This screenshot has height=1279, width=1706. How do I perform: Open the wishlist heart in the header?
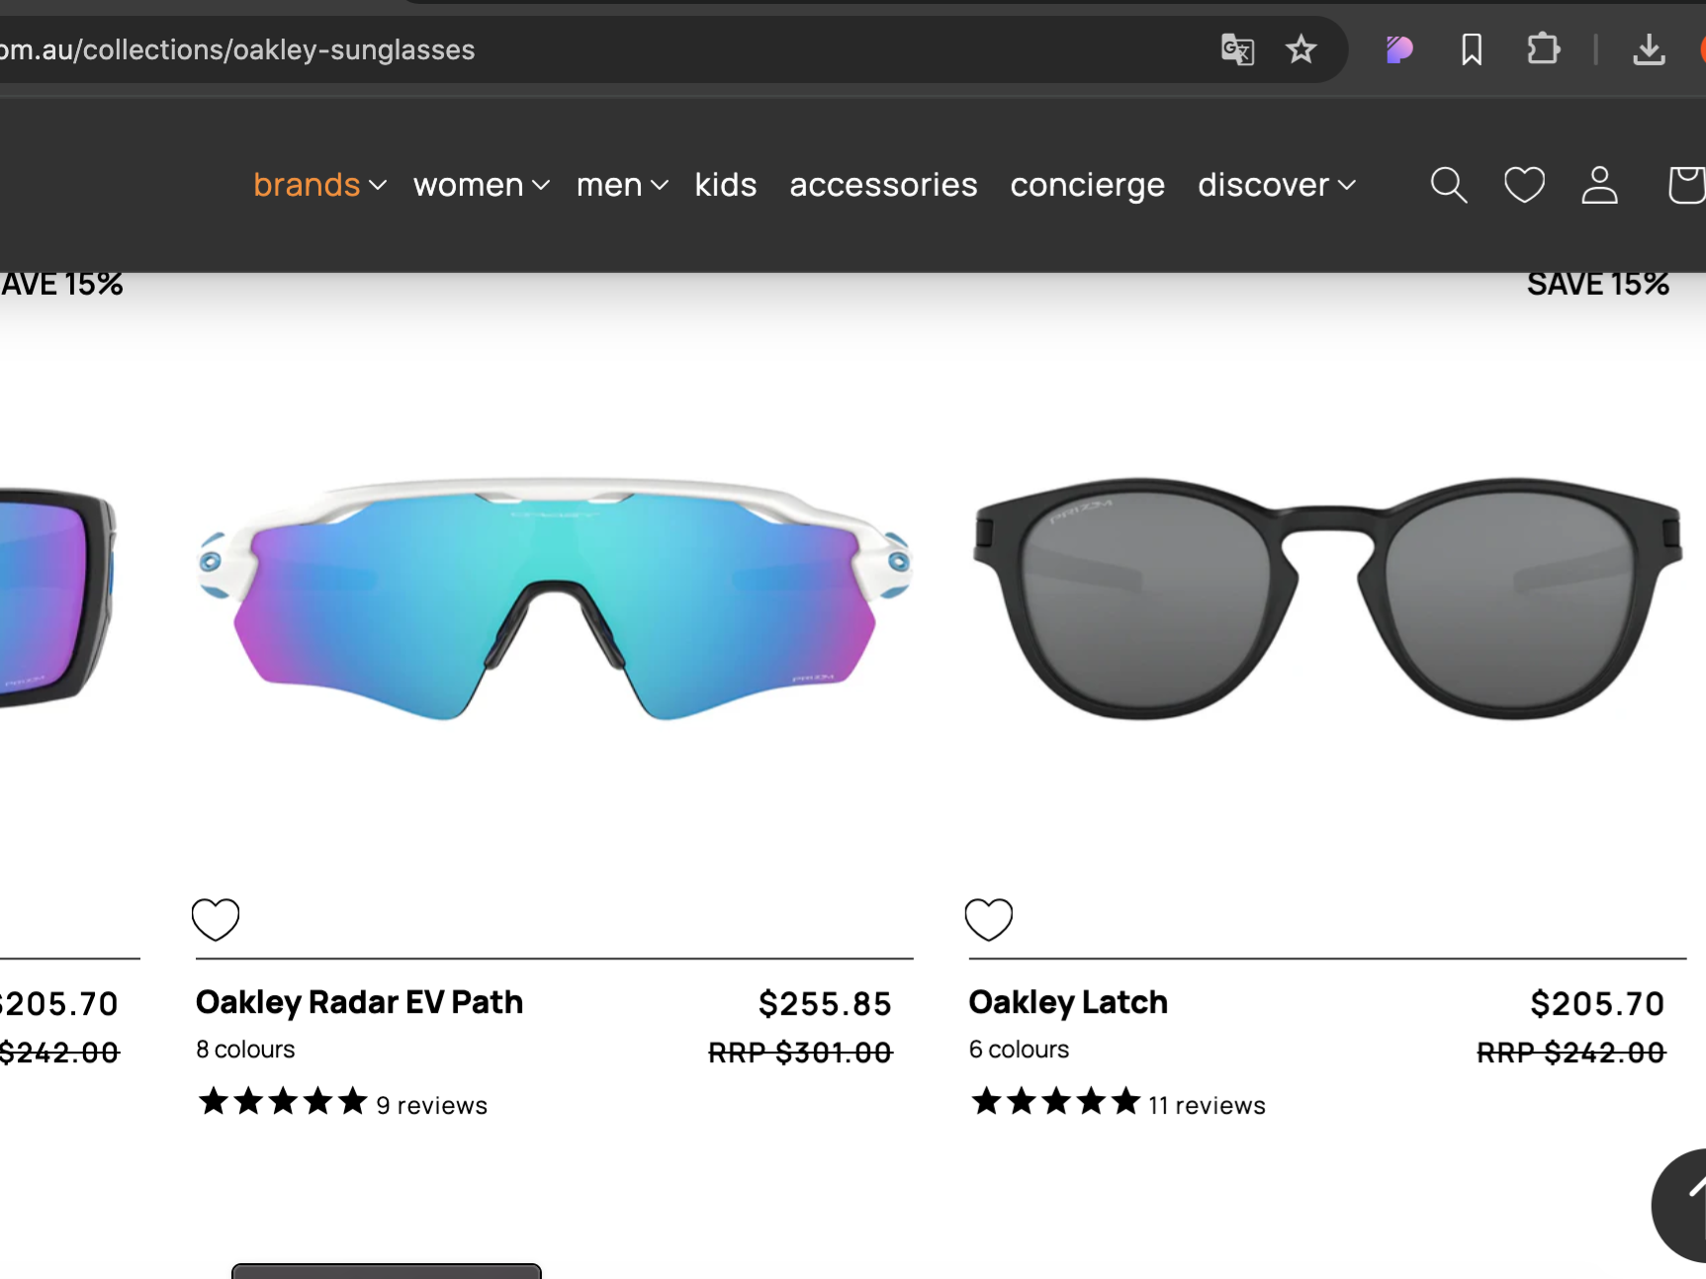point(1524,185)
